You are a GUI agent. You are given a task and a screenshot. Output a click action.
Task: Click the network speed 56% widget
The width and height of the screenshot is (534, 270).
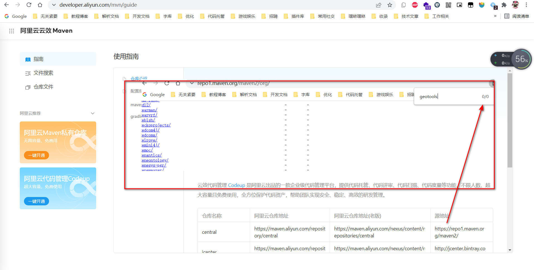point(511,59)
